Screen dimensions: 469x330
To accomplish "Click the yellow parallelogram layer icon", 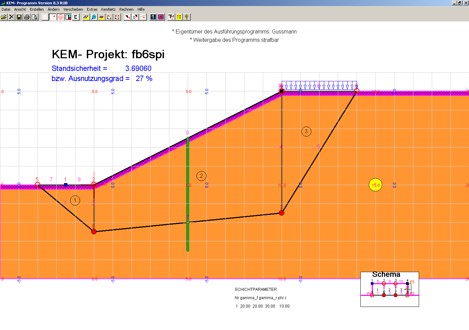I will click(x=86, y=17).
